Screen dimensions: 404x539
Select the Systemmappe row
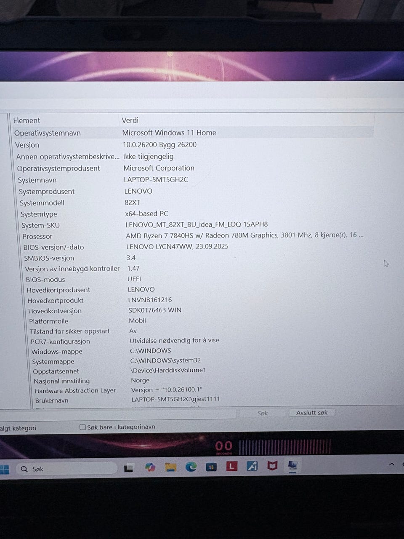(x=202, y=361)
